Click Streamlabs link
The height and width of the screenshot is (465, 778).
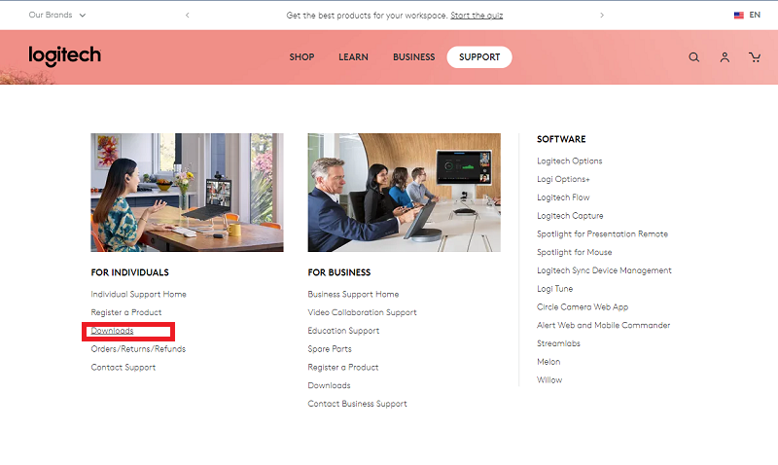pos(558,343)
